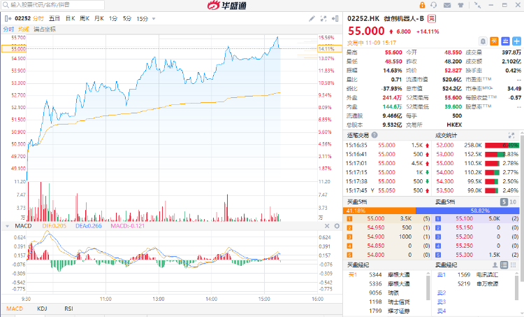Open customer service headset icon
Image resolution: width=524 pixels, height=317 pixels.
tap(434, 6)
